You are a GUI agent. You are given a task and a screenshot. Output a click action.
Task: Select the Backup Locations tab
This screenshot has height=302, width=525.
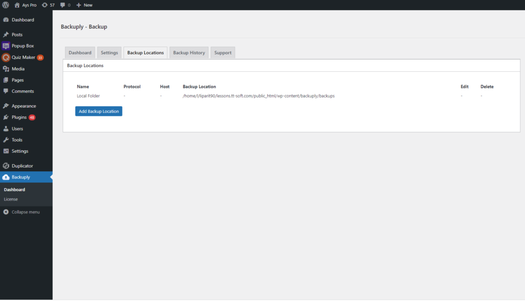pos(146,53)
